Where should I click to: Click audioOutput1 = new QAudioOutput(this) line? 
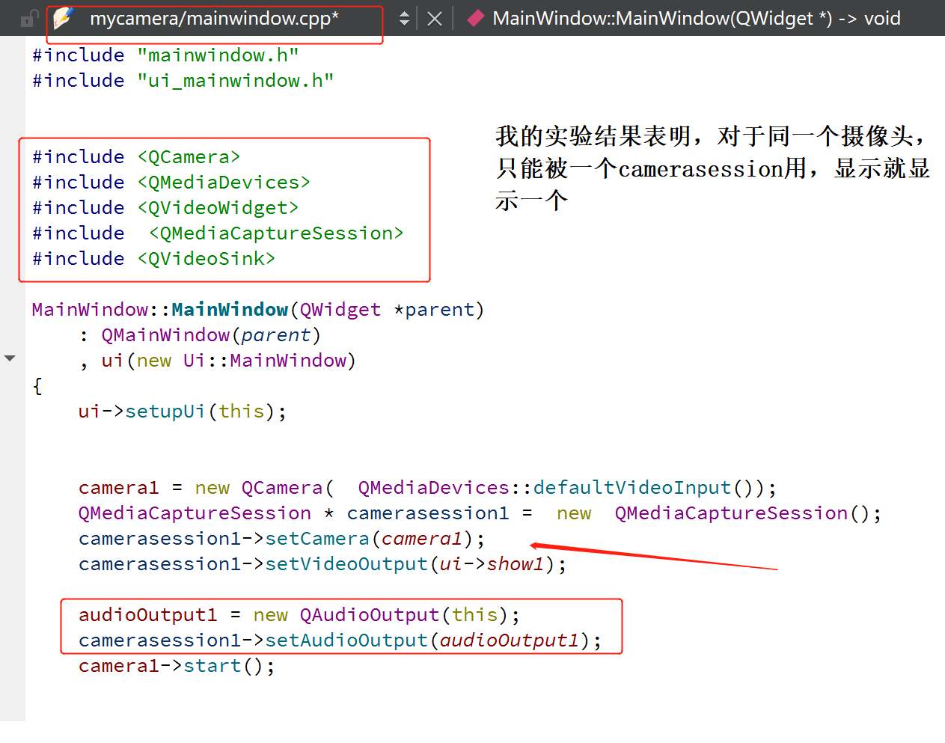299,615
